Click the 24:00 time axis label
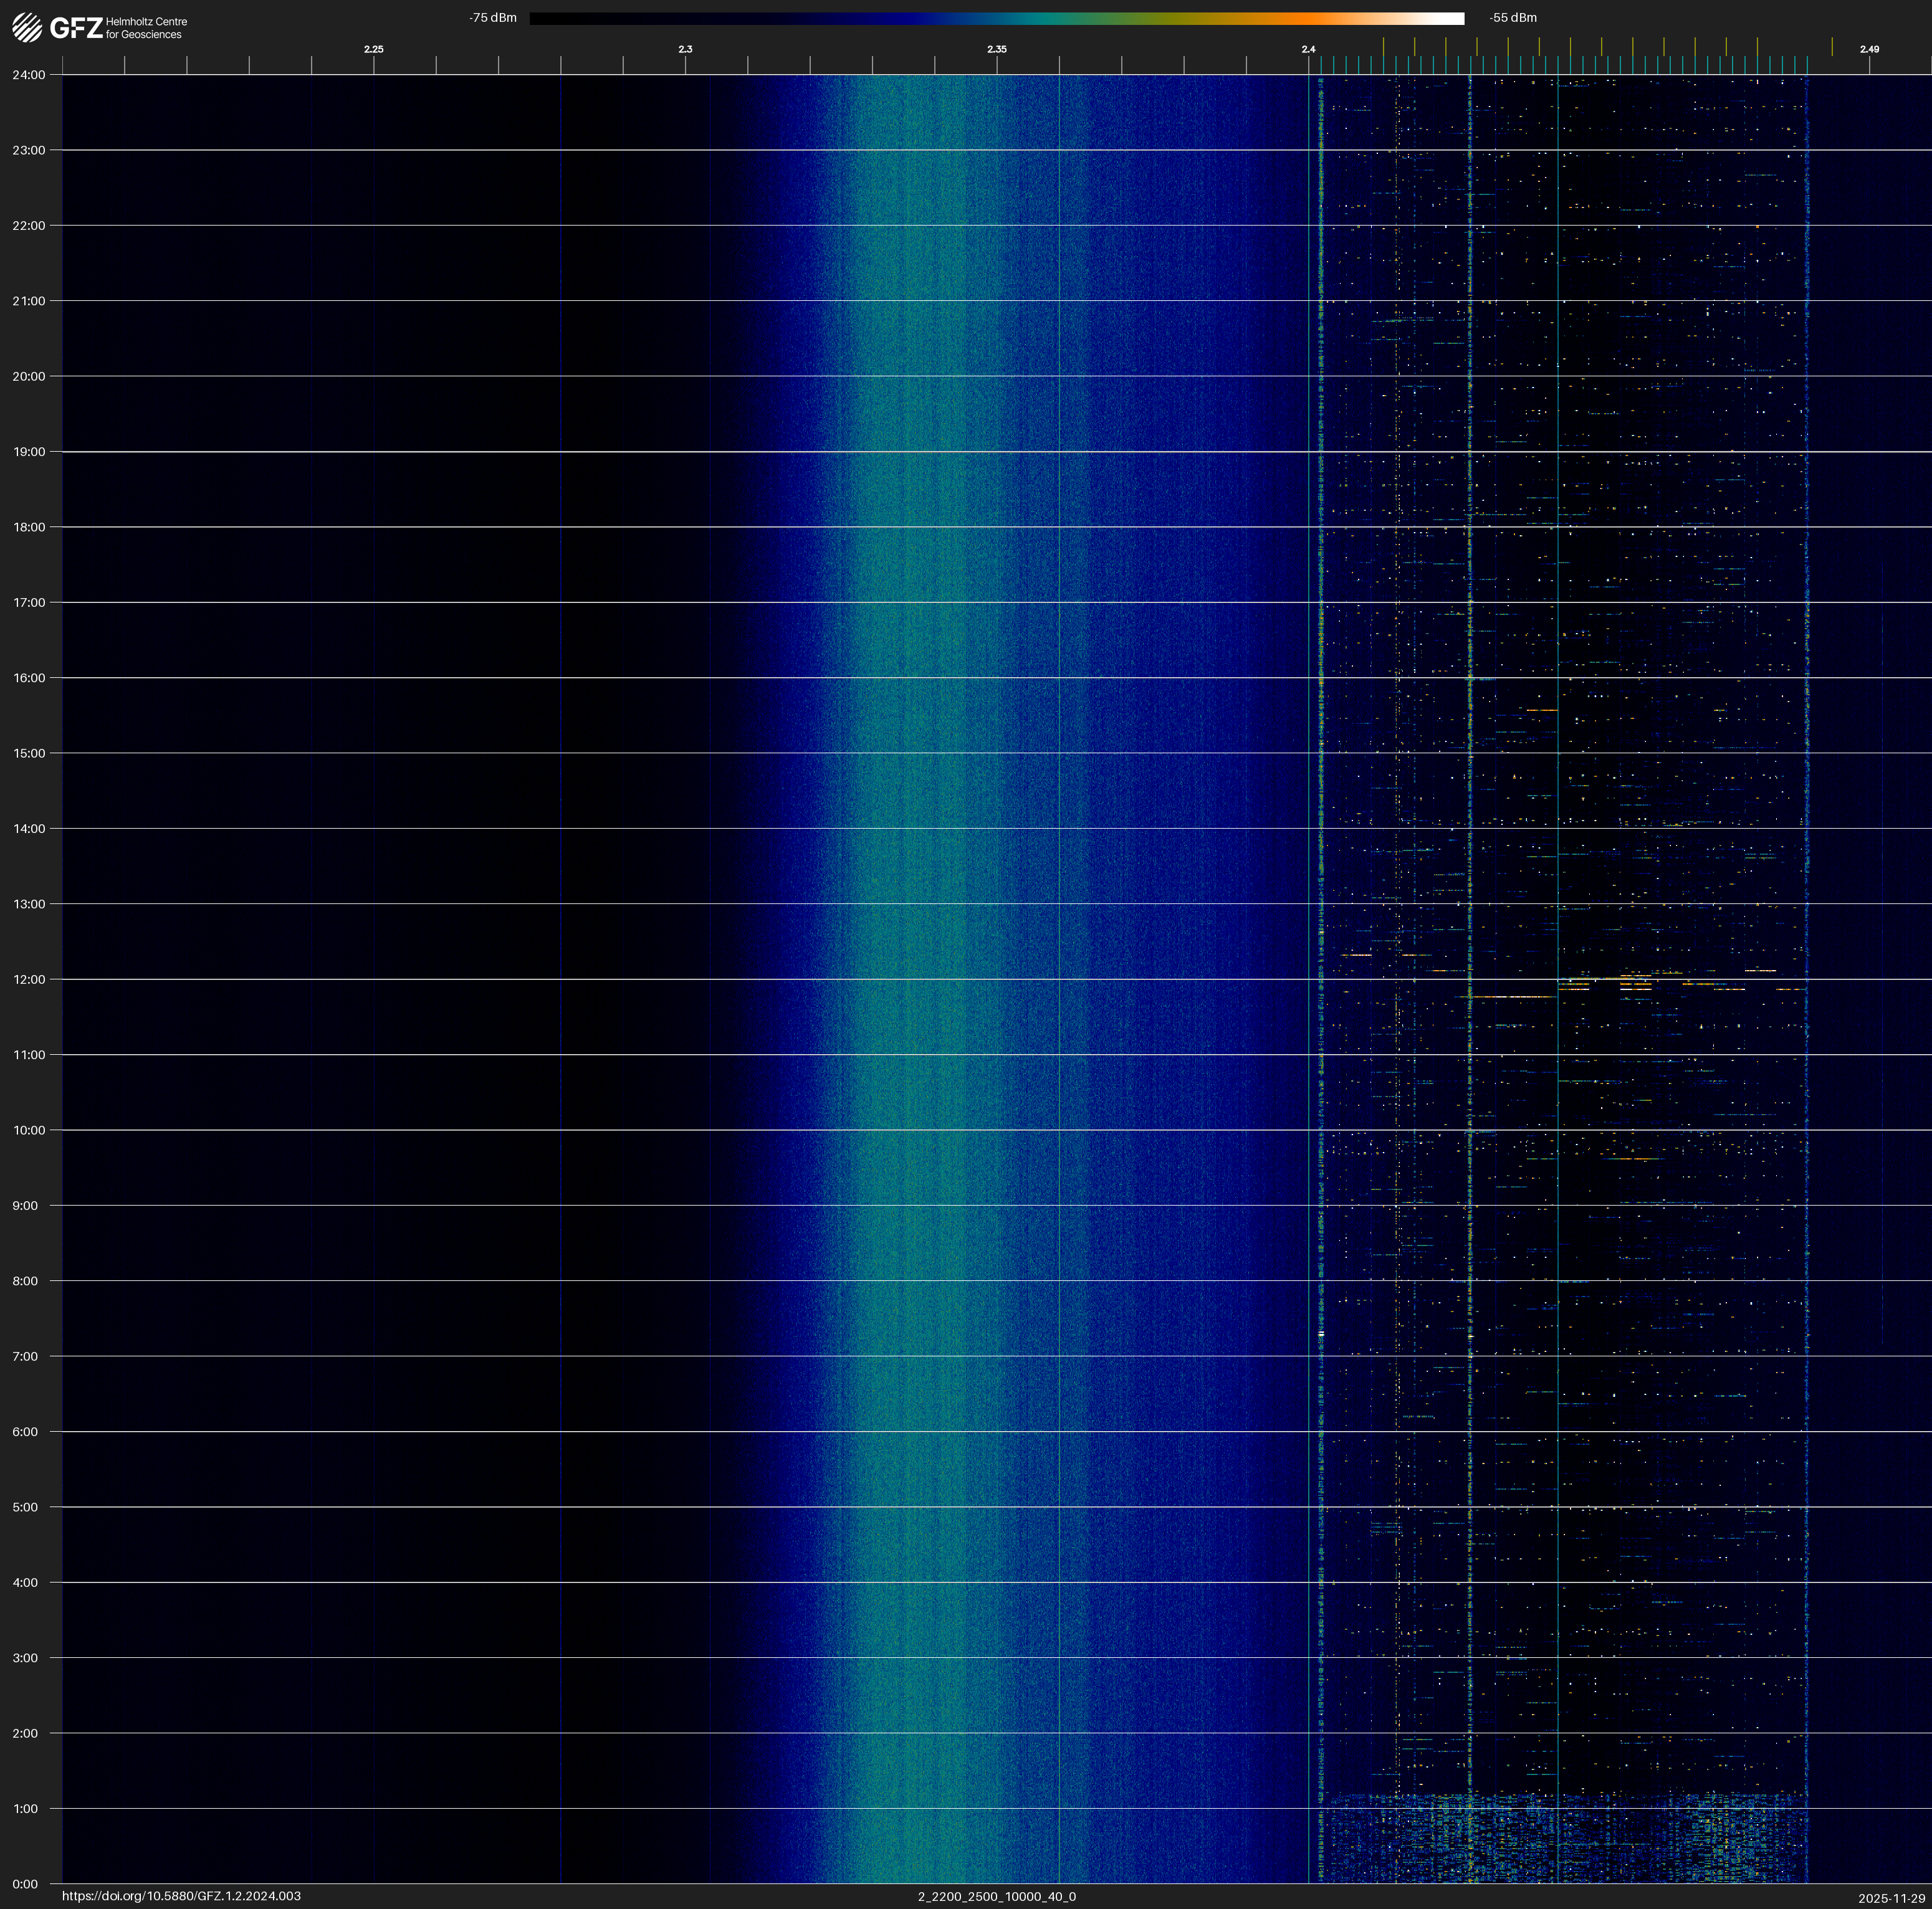The height and width of the screenshot is (1909, 1932). [28, 75]
